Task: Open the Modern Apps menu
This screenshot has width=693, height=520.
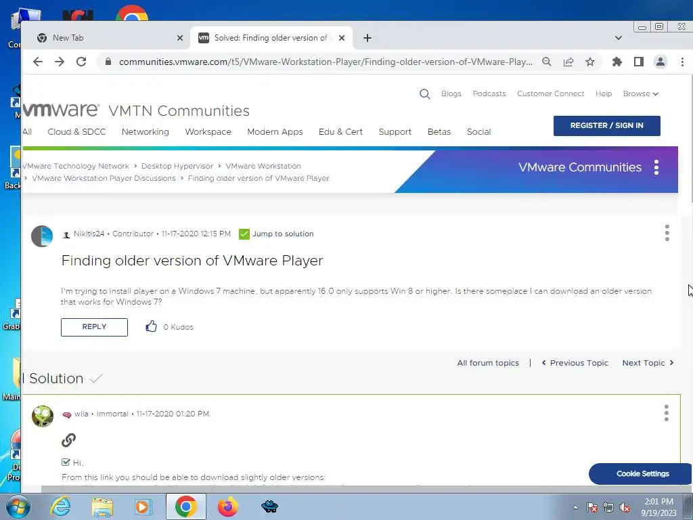Action: (x=275, y=132)
